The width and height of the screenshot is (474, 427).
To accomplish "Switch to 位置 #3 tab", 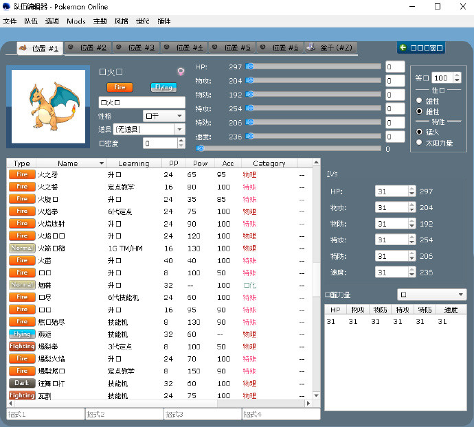I will 136,48.
